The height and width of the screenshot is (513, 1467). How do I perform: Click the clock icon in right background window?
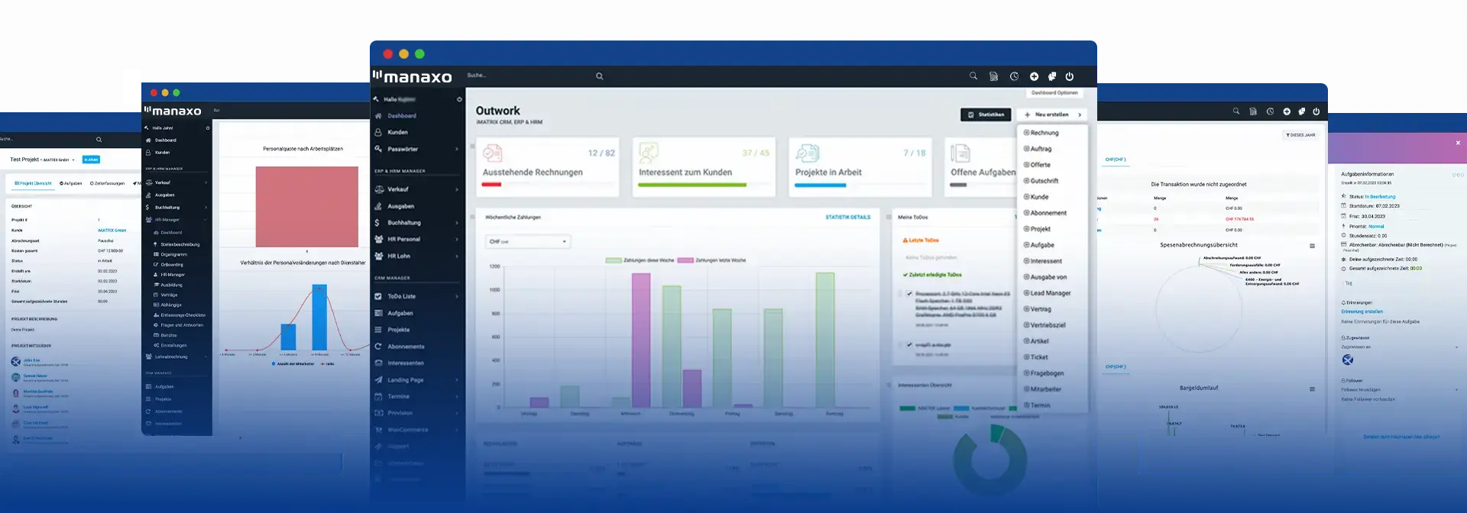(x=1270, y=111)
